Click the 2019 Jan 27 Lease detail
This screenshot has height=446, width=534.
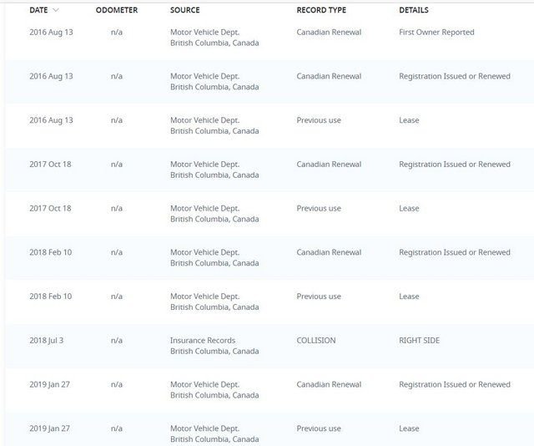(409, 428)
